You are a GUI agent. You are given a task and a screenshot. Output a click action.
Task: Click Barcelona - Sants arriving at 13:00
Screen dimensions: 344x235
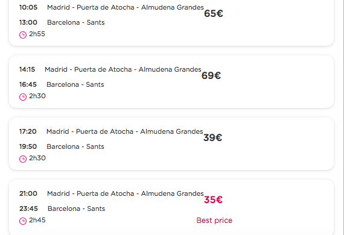(76, 22)
